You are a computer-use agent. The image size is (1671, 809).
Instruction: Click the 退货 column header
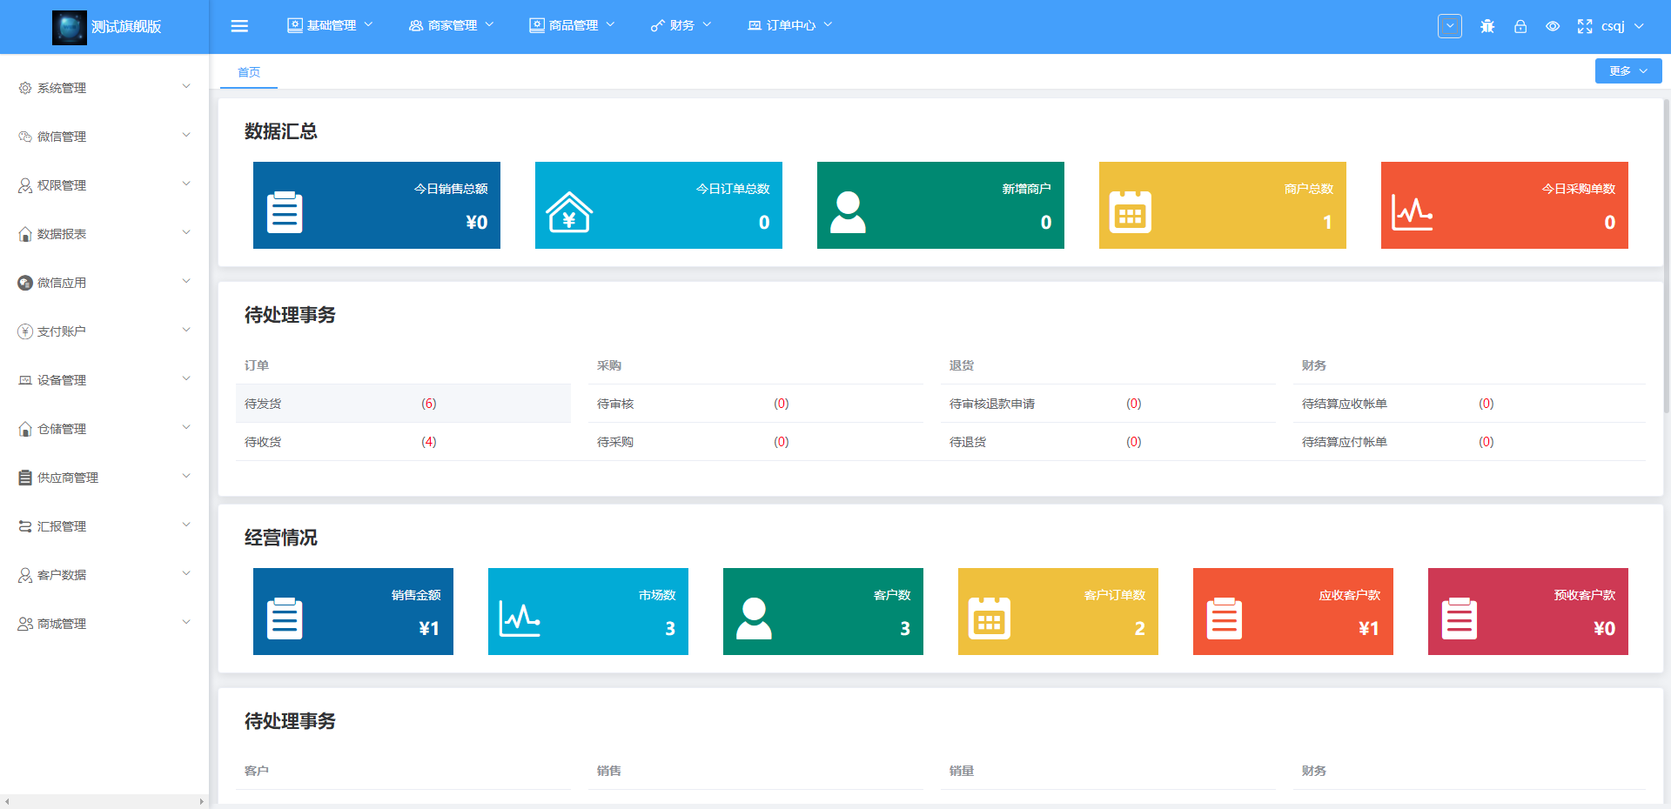(962, 365)
